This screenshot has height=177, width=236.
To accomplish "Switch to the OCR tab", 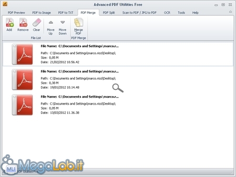I will click(x=167, y=13).
